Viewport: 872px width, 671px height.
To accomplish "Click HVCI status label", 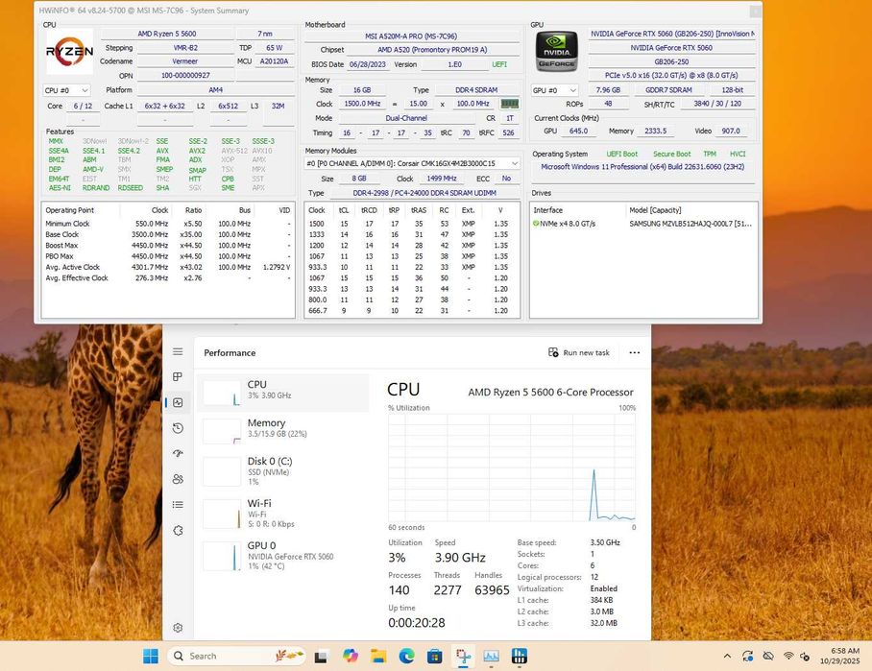I will tap(738, 154).
